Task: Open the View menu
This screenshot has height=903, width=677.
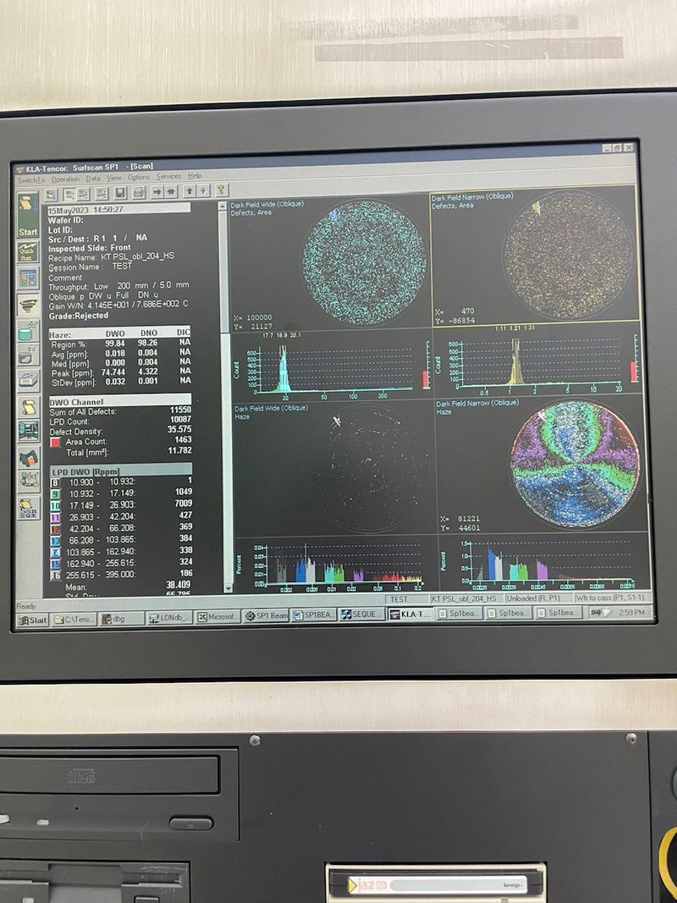Action: coord(113,178)
